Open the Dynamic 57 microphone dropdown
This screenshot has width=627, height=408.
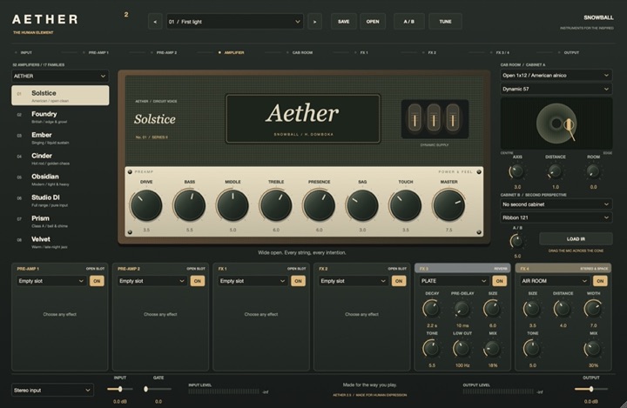(x=556, y=89)
